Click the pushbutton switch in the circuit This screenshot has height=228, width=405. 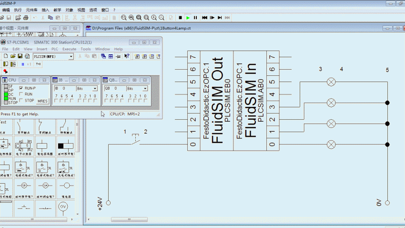coord(135,140)
